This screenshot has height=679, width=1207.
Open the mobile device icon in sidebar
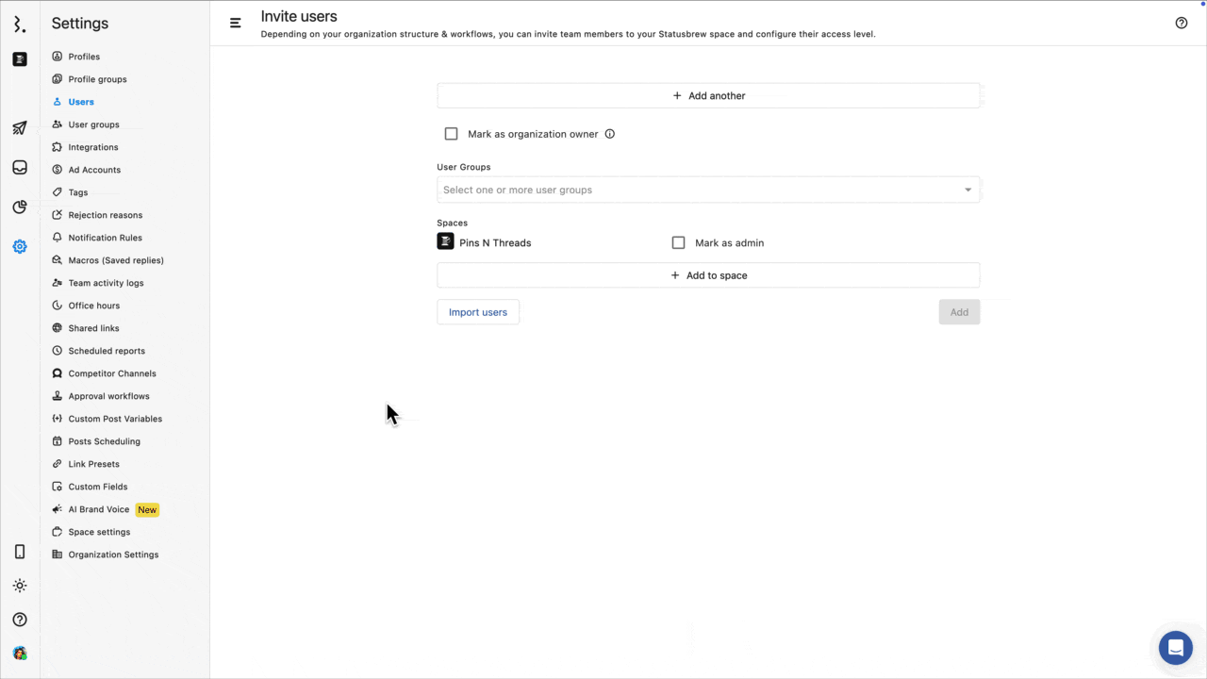(20, 552)
